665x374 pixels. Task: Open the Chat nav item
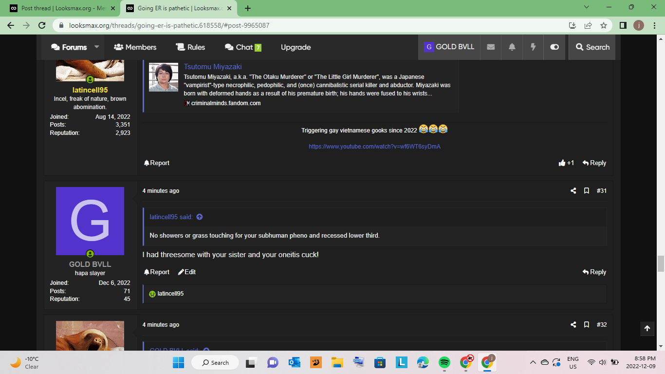(x=243, y=47)
